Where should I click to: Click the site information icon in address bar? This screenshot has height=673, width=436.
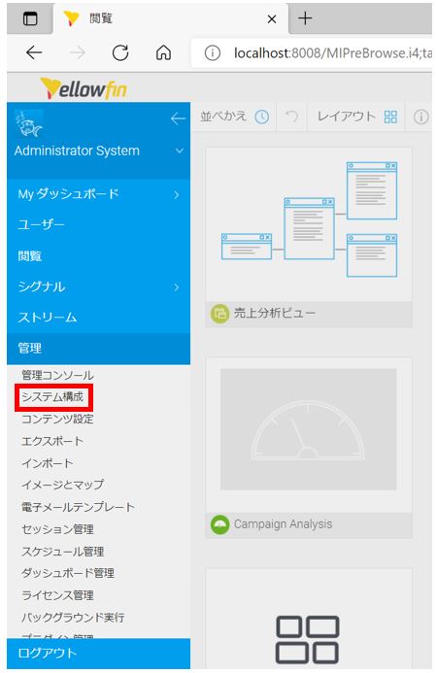click(212, 53)
